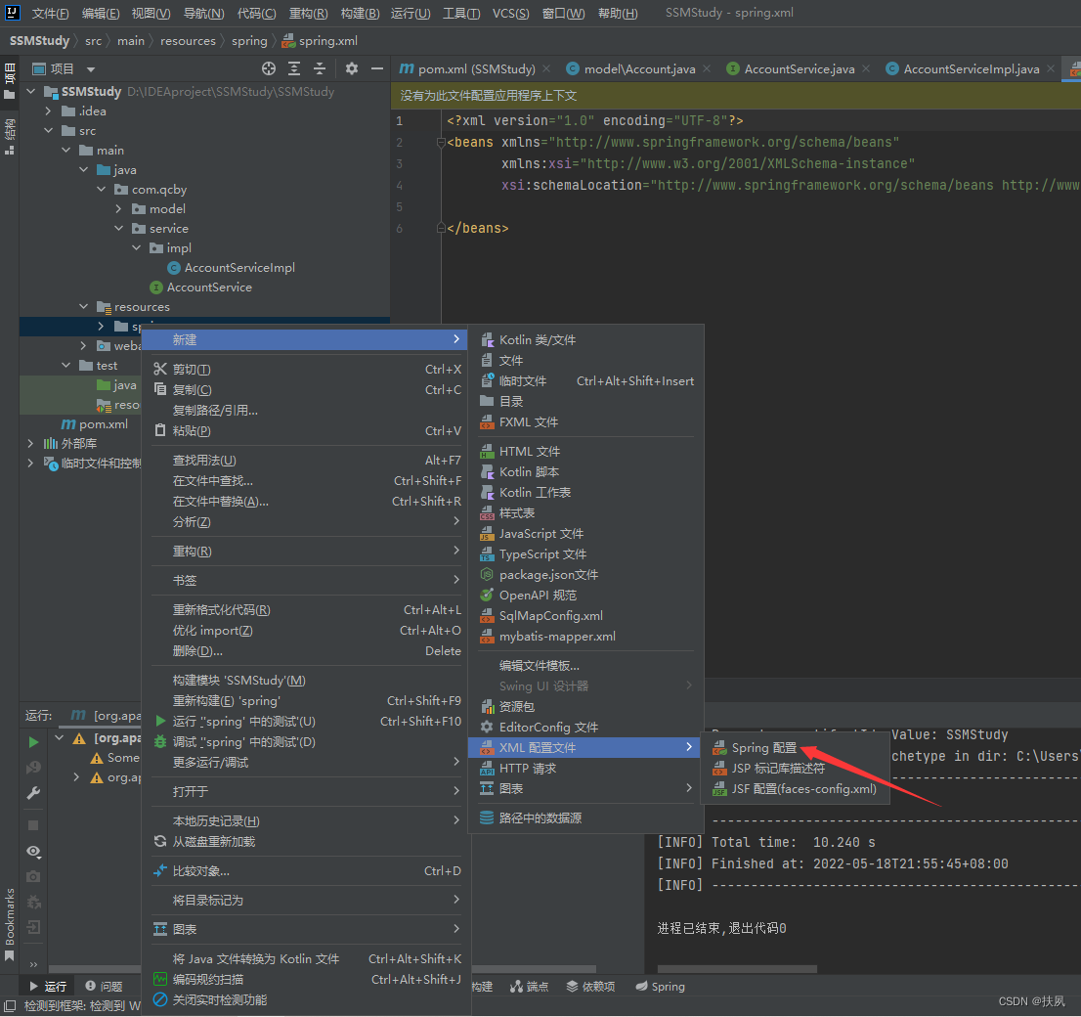The height and width of the screenshot is (1017, 1081).
Task: Collapse the impl package node
Action: pos(136,247)
